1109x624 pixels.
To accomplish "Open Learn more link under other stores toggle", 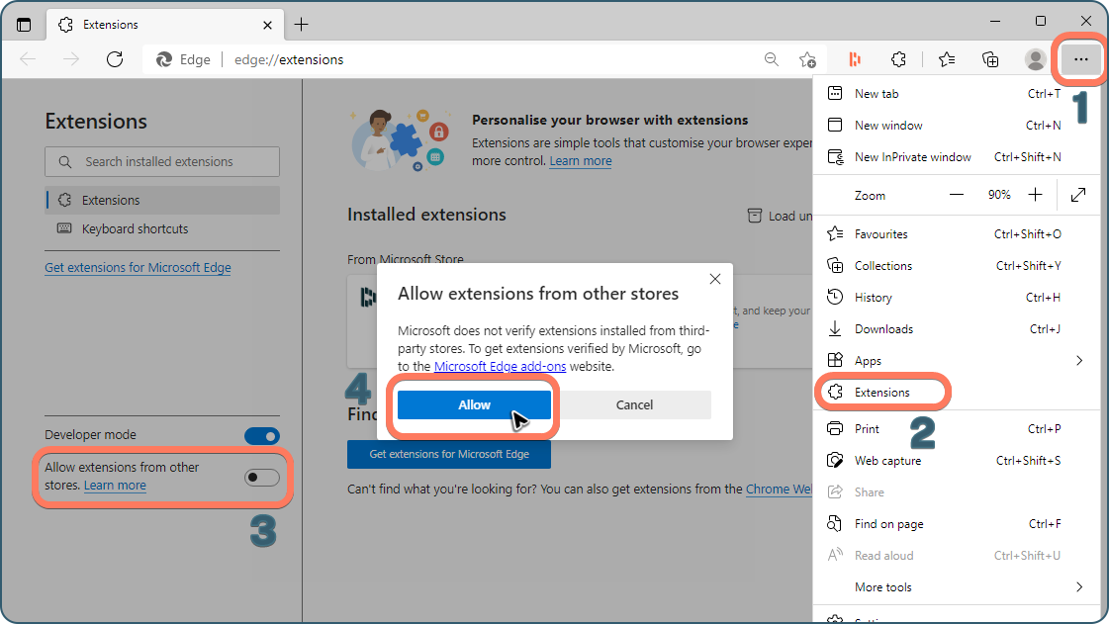I will pos(116,486).
